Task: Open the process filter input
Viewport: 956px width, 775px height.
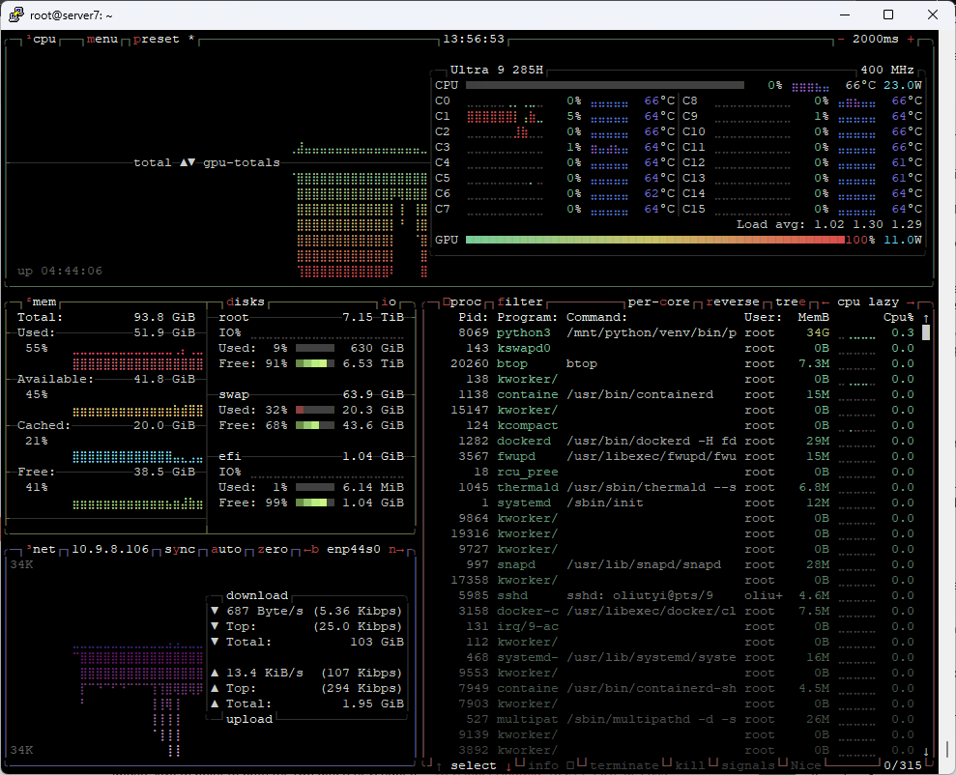Action: [520, 301]
